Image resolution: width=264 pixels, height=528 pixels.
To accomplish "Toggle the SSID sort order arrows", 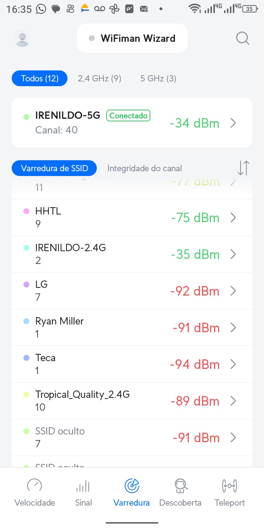I will pyautogui.click(x=243, y=168).
